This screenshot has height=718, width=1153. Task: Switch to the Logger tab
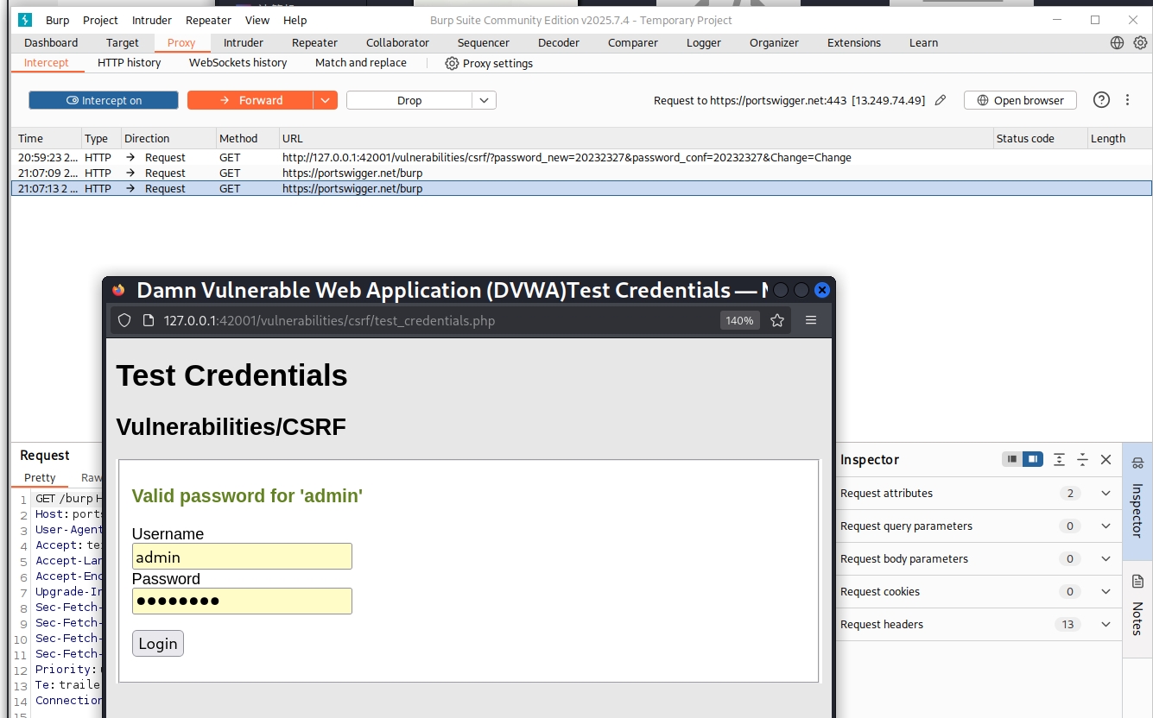click(704, 42)
